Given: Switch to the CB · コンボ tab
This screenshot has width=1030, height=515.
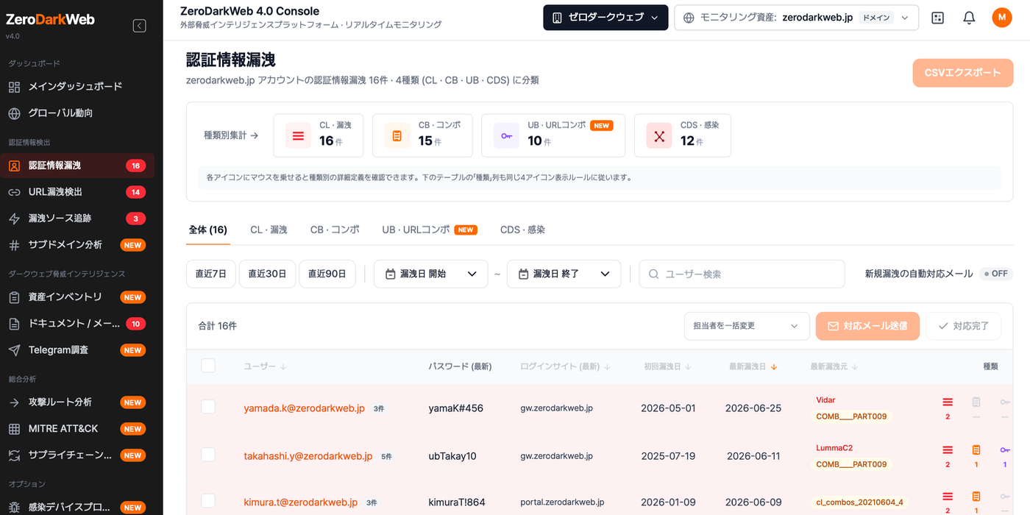Looking at the screenshot, I should pyautogui.click(x=335, y=230).
